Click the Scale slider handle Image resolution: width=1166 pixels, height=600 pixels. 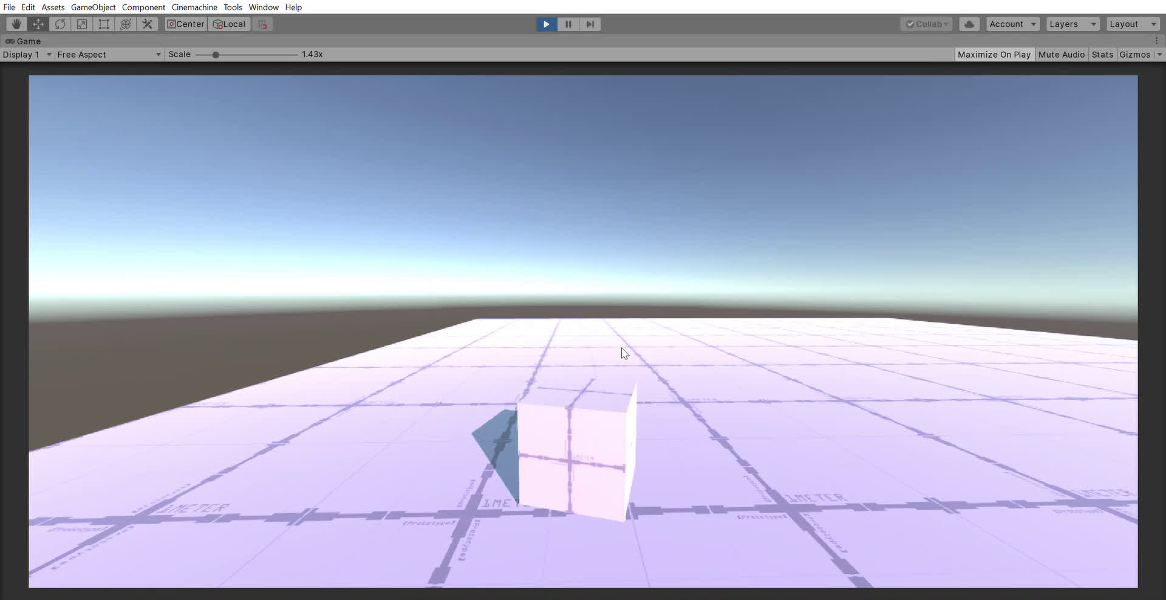(x=216, y=55)
